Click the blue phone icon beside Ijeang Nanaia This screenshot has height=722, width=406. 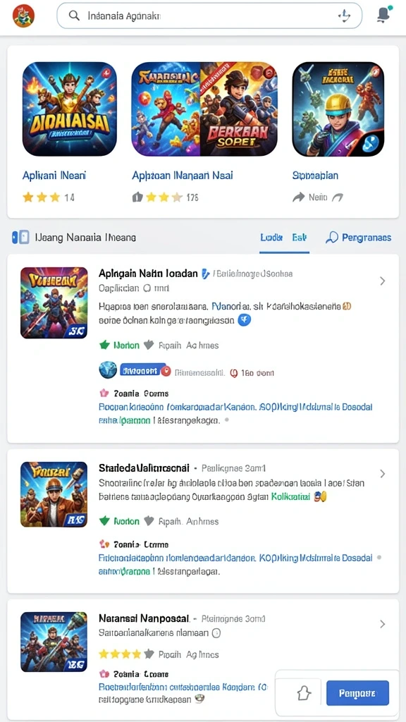[20, 237]
